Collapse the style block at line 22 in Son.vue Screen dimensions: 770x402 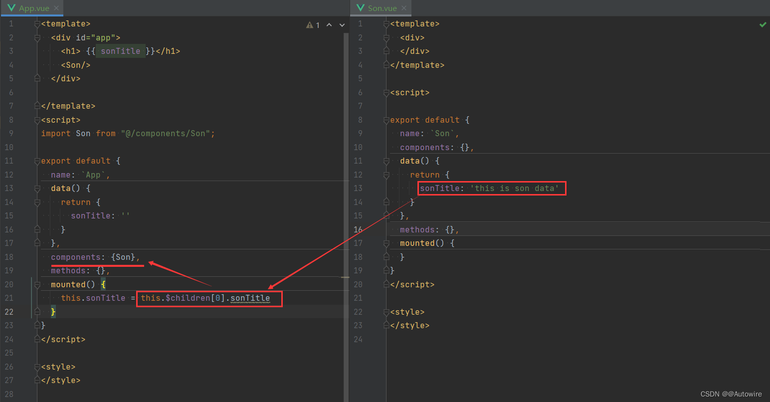[x=386, y=312]
